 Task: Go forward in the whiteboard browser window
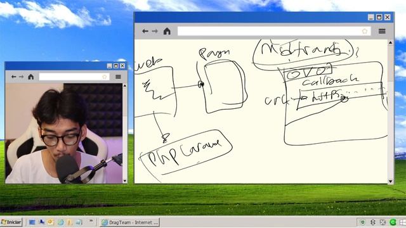click(155, 31)
